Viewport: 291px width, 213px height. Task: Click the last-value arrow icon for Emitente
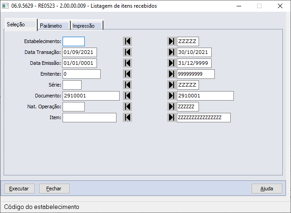(172, 74)
